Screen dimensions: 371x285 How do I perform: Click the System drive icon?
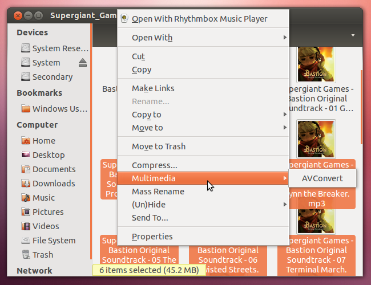[26, 62]
